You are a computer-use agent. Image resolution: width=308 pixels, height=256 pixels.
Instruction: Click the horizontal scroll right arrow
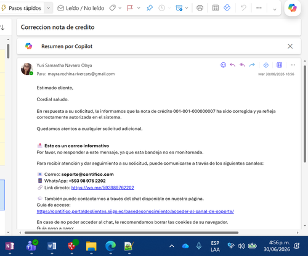[298, 233]
